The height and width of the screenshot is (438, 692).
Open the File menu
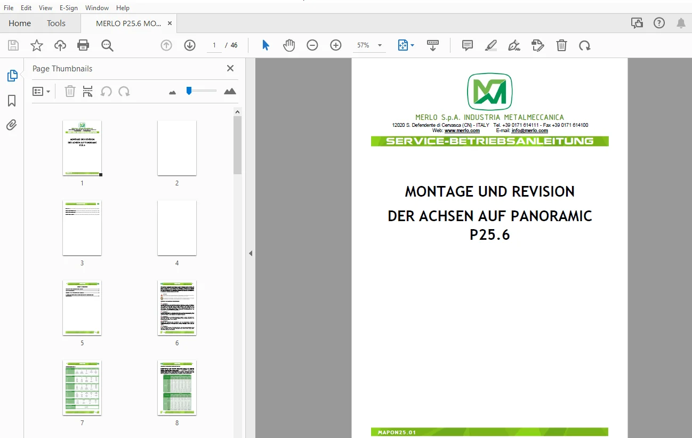coord(9,8)
